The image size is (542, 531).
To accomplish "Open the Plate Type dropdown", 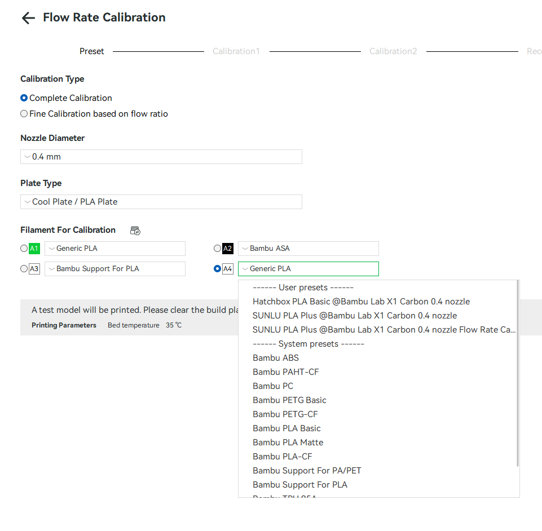I will [x=161, y=201].
